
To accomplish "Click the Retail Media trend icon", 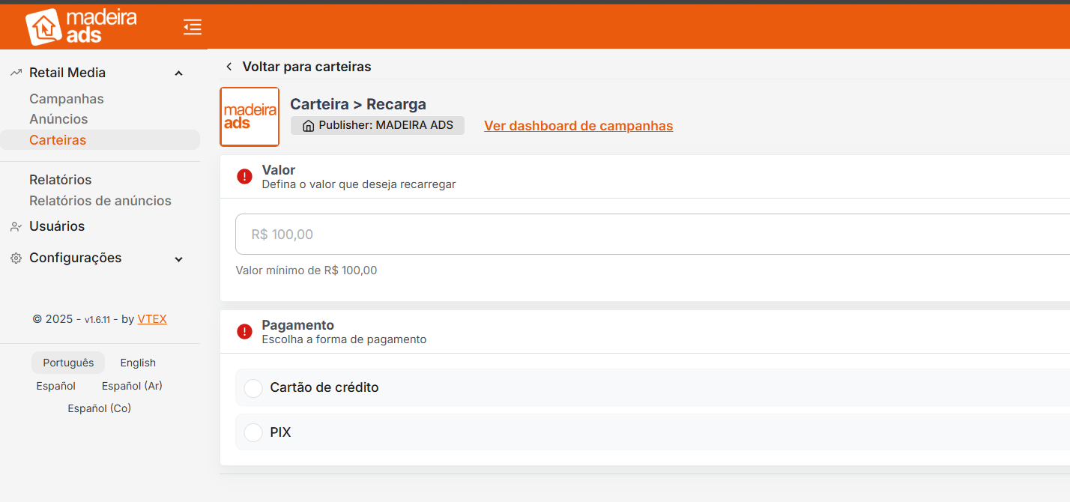I will coord(16,73).
